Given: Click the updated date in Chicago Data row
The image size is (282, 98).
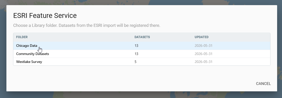Looking at the screenshot, I should coord(203,46).
